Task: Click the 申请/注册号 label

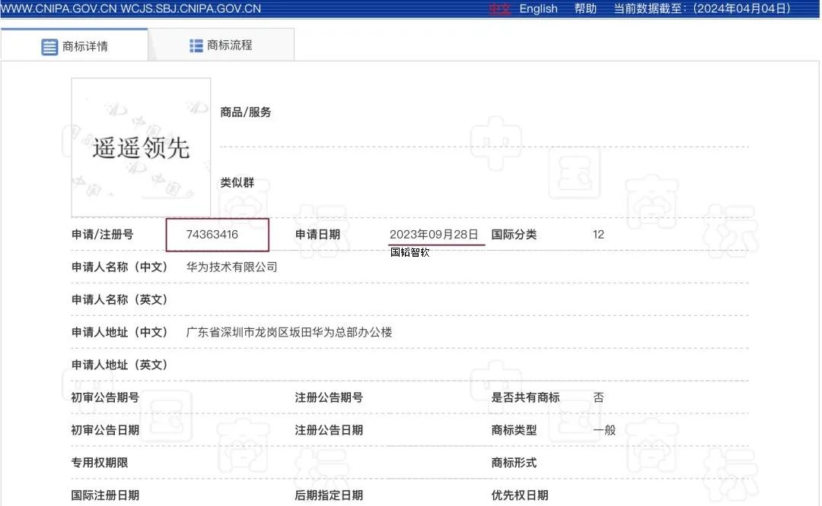Action: [x=102, y=235]
